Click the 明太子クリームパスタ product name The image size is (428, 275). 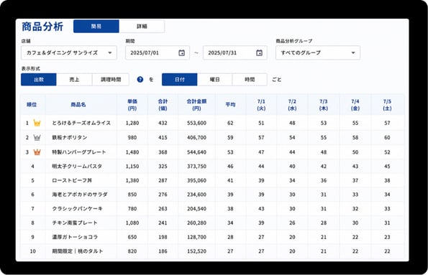[77, 167]
